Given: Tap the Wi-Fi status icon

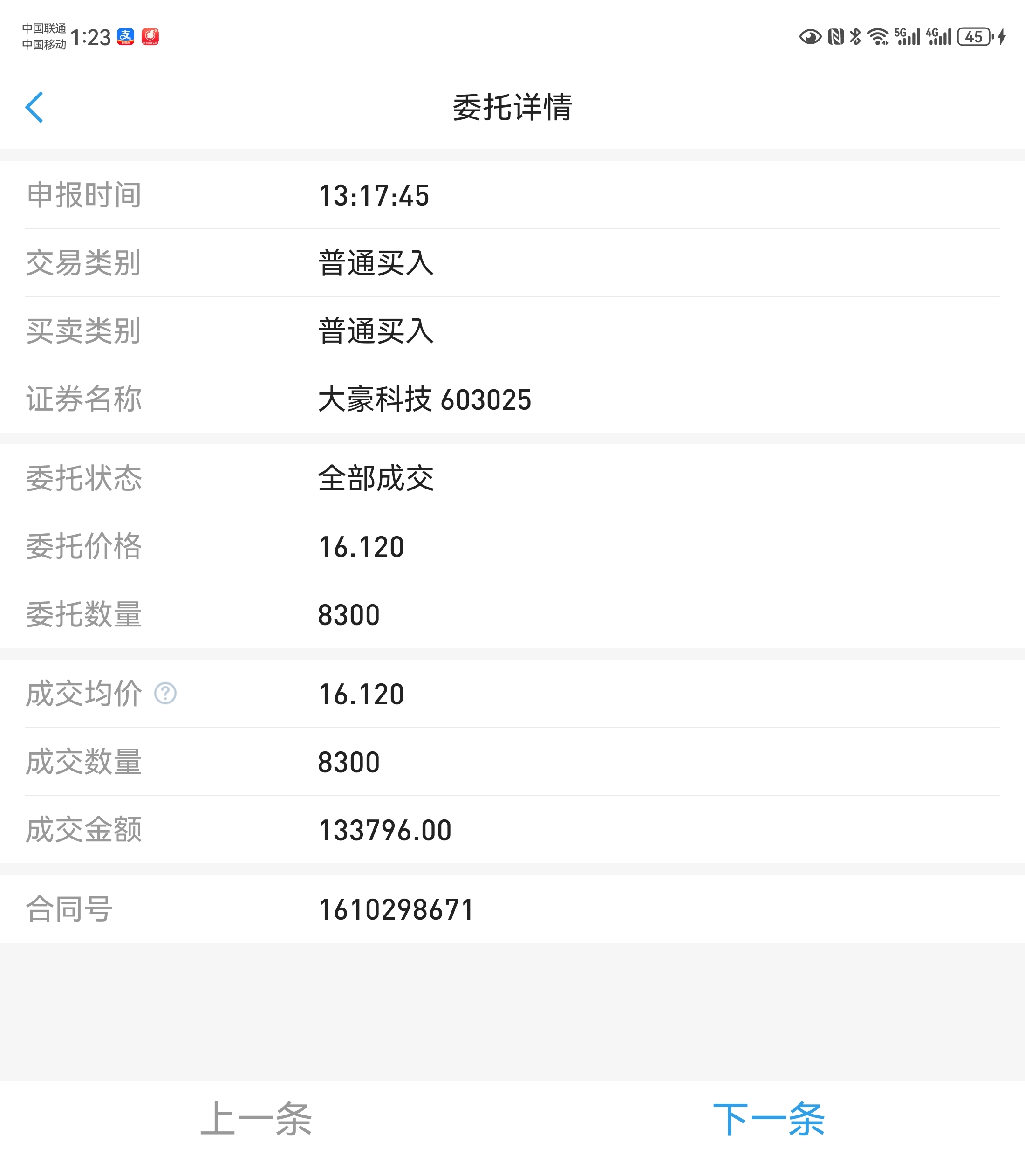Looking at the screenshot, I should click(x=877, y=37).
